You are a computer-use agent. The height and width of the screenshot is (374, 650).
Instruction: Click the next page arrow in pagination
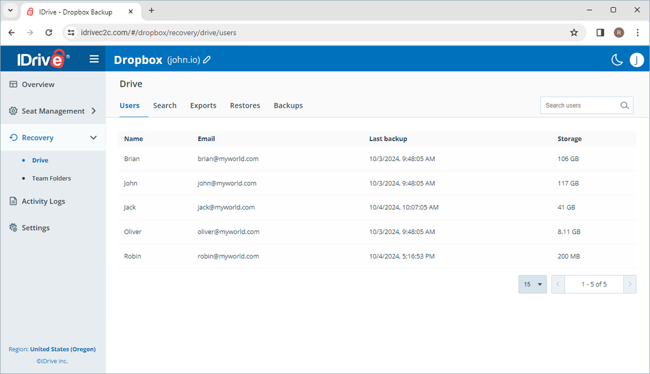pyautogui.click(x=629, y=284)
